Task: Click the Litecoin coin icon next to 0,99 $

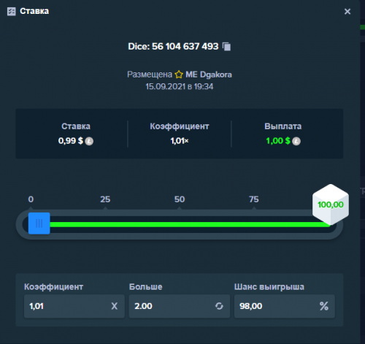Action: coord(89,141)
